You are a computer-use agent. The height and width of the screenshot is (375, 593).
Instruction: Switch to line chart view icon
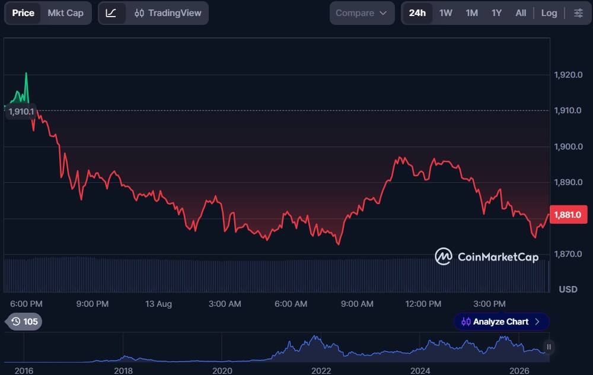coord(111,13)
